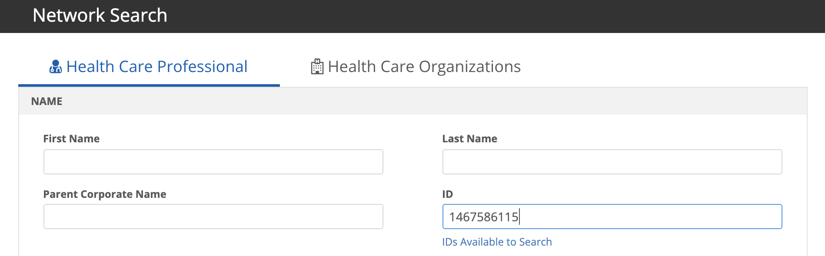Click the ID field containing 1467586115
Viewport: 825px width, 256px height.
click(612, 217)
